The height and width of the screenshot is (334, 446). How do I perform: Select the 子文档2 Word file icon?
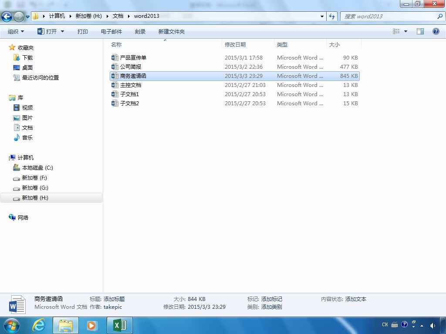[115, 103]
